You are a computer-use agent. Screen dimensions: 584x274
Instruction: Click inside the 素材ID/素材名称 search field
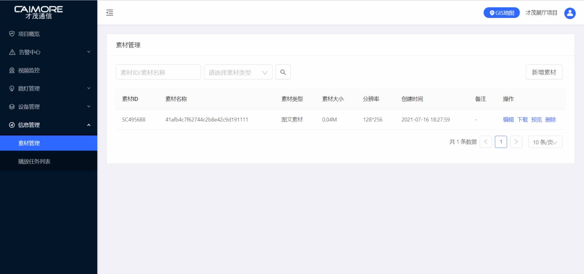[158, 72]
